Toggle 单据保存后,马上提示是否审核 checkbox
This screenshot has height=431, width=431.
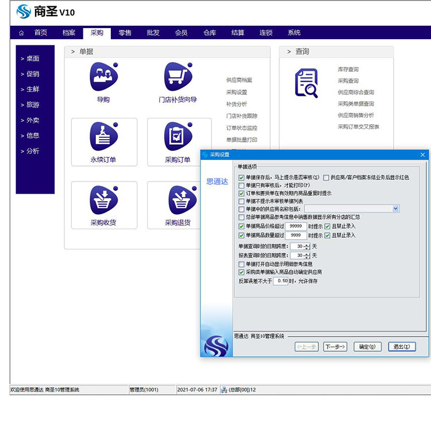click(x=241, y=178)
